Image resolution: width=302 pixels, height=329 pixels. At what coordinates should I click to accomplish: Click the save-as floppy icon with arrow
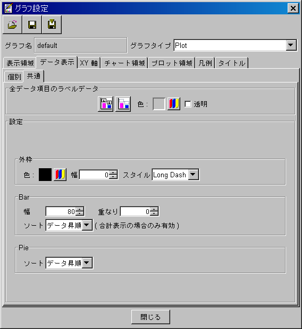pyautogui.click(x=52, y=24)
